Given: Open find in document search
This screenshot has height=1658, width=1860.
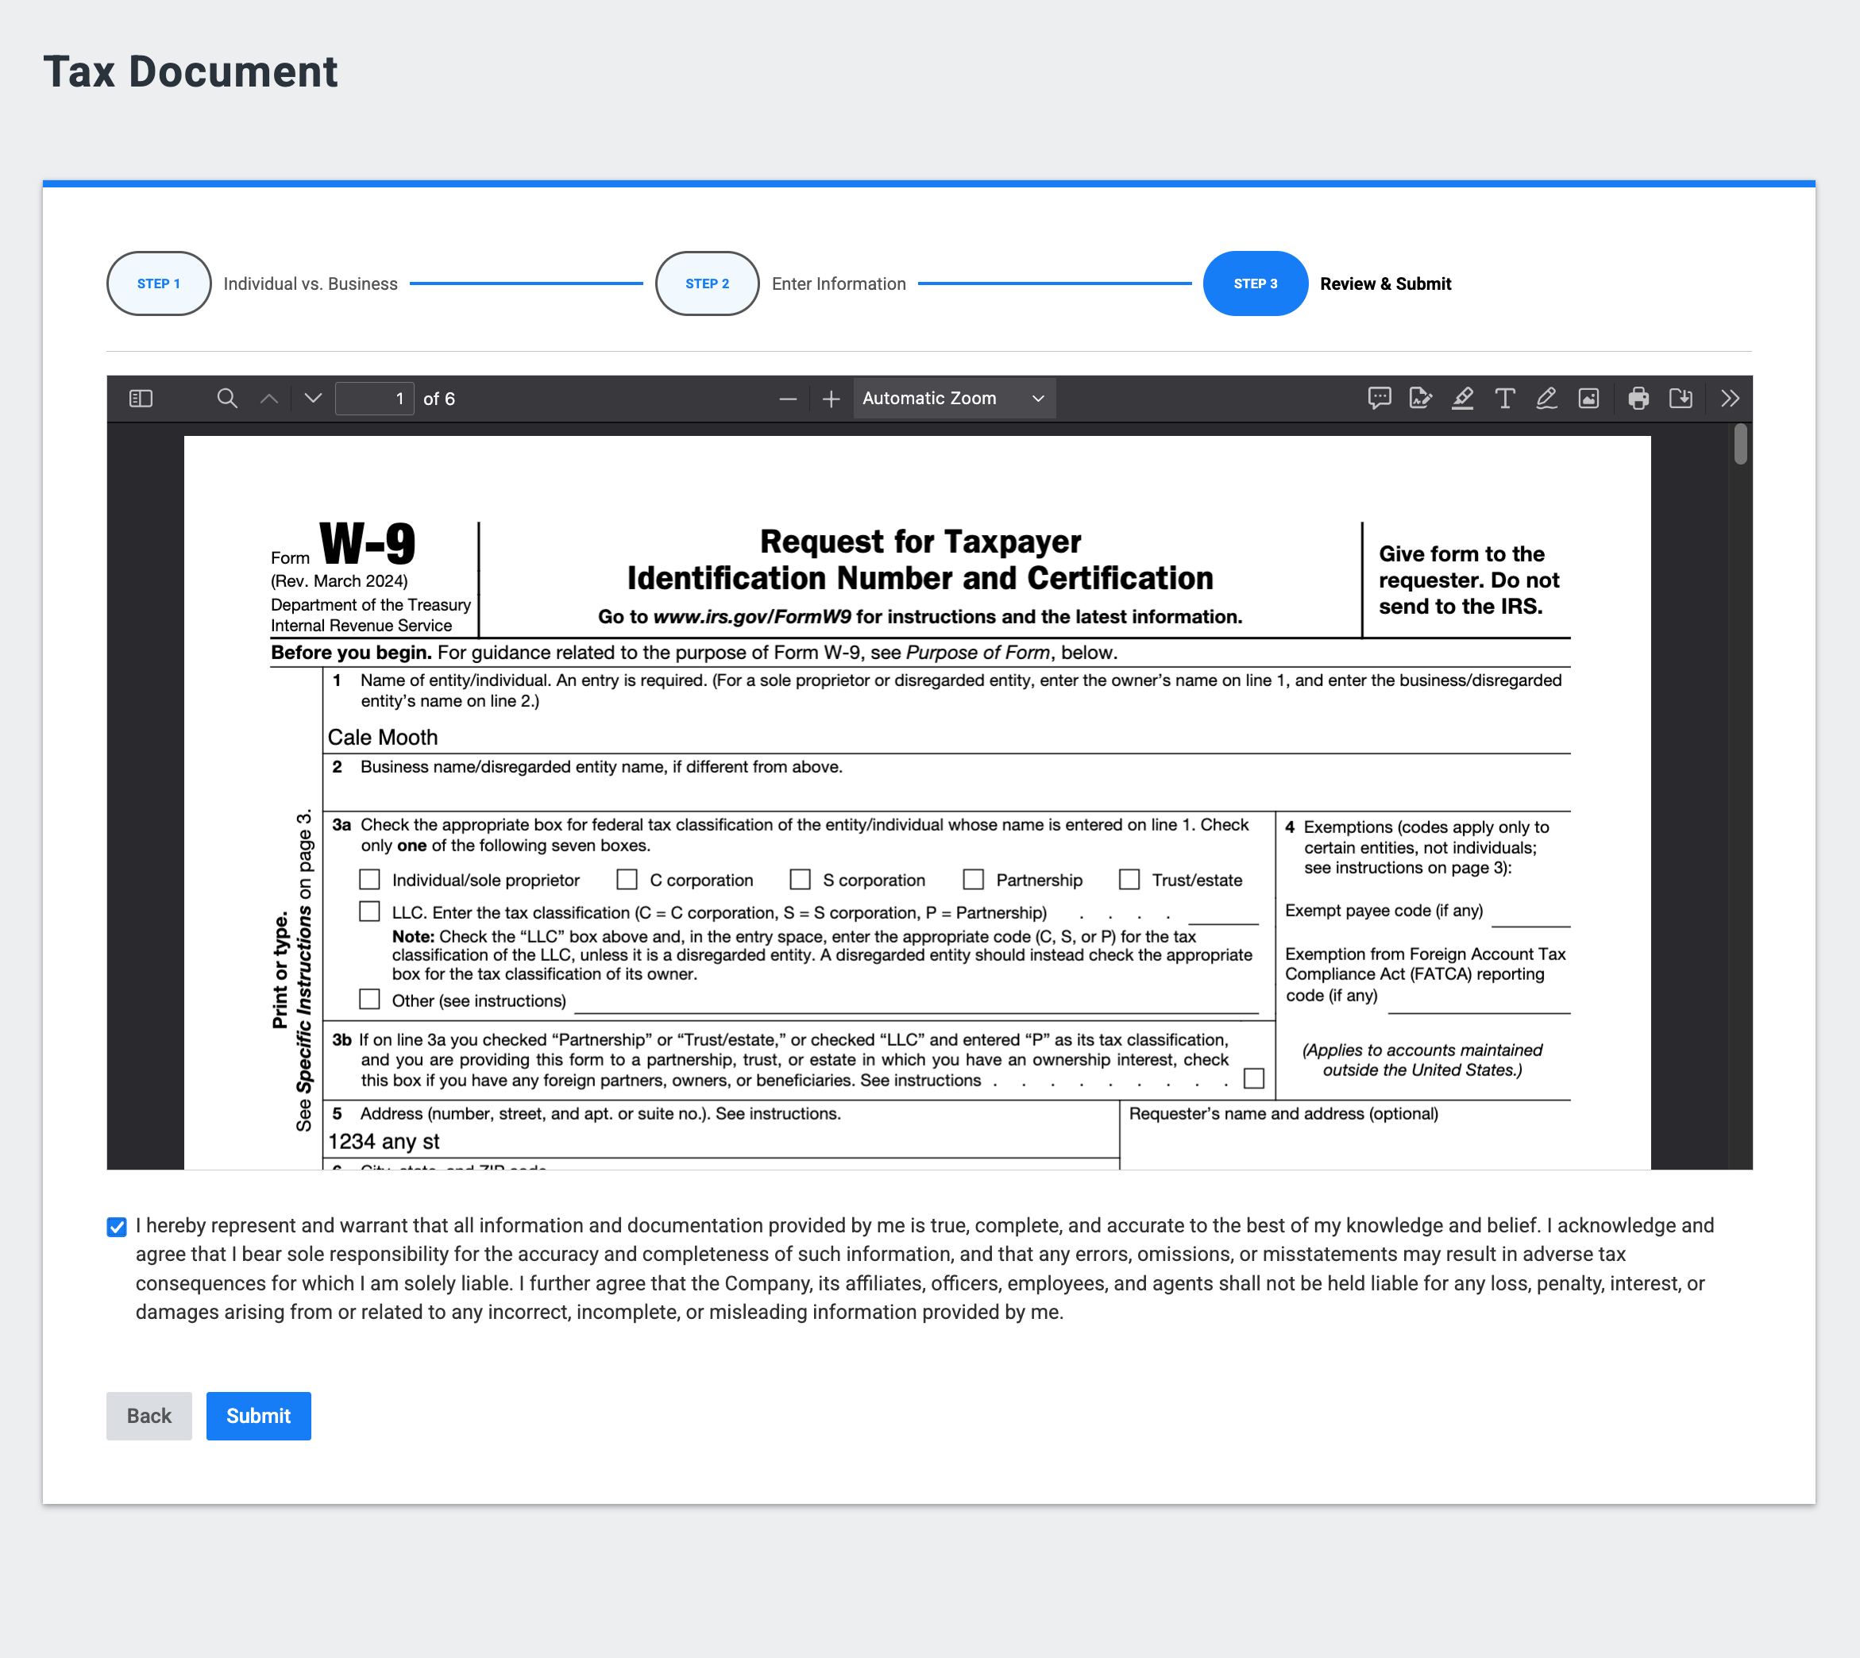Looking at the screenshot, I should point(227,398).
